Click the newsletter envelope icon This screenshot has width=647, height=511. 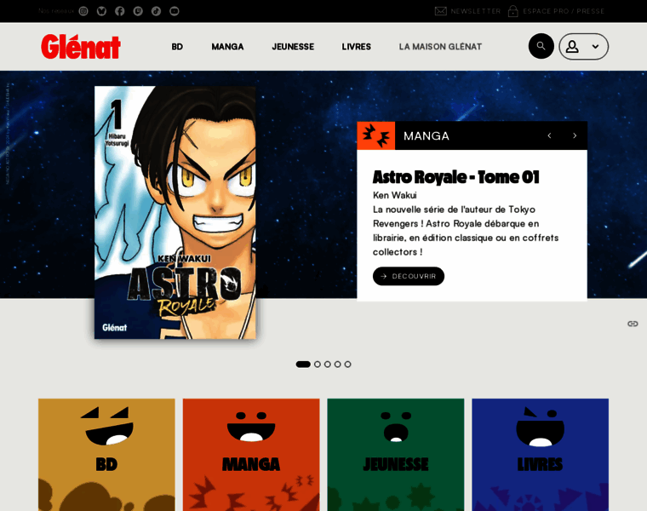(x=441, y=11)
